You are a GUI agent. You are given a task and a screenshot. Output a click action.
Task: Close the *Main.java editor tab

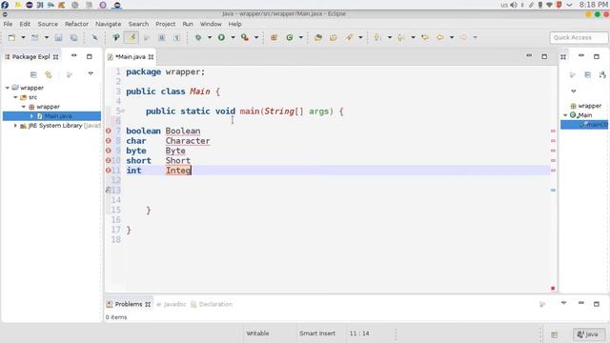151,57
